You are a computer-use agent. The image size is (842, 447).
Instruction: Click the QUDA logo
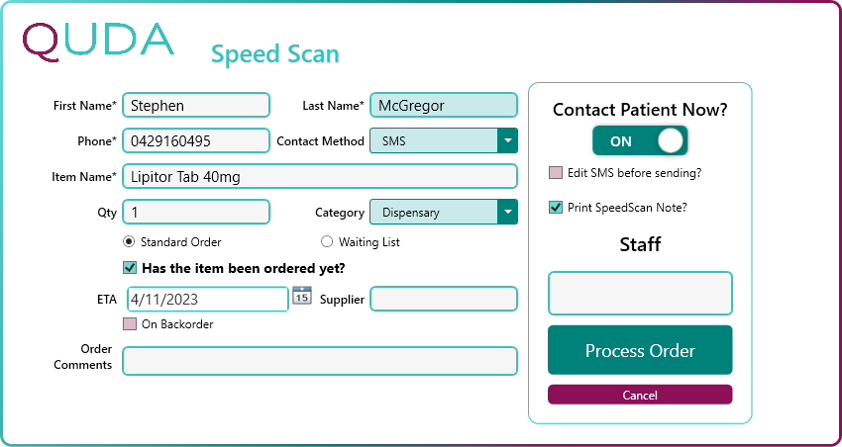click(98, 40)
